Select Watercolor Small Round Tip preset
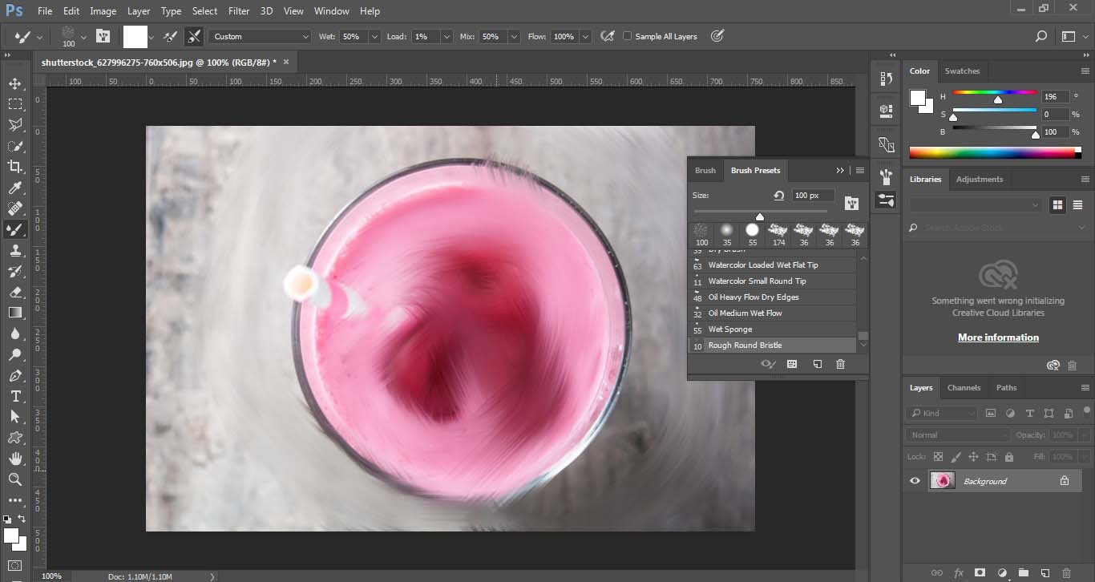This screenshot has width=1095, height=582. pyautogui.click(x=773, y=281)
